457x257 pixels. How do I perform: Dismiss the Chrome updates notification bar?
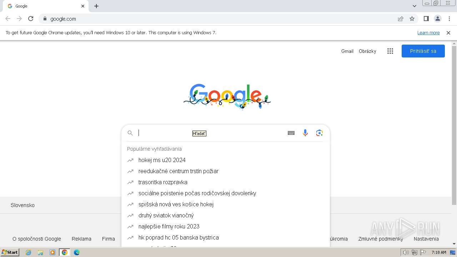coord(448,33)
